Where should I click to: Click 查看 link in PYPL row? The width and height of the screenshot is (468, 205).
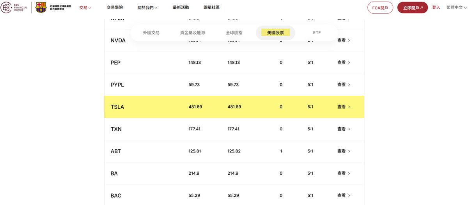click(344, 85)
